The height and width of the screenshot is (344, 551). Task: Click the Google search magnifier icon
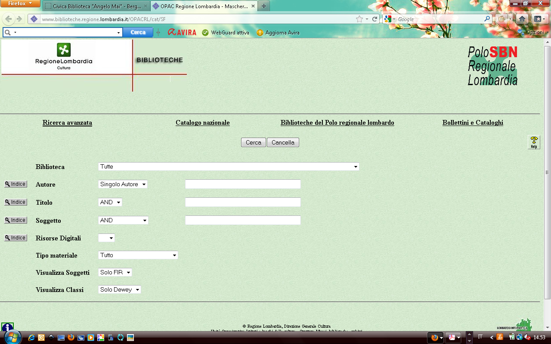coord(487,19)
